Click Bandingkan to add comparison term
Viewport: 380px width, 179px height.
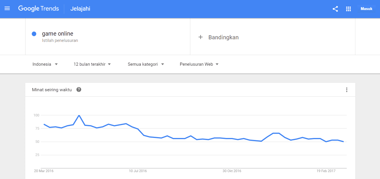coord(224,37)
